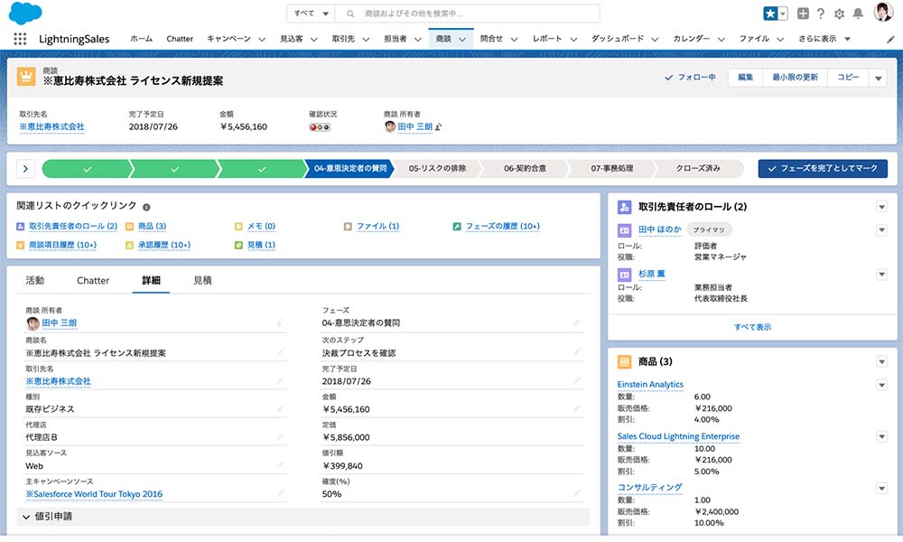Viewport: 903px width, 542px height.
Task: Click the 商品 panel header icon
Action: (x=624, y=361)
